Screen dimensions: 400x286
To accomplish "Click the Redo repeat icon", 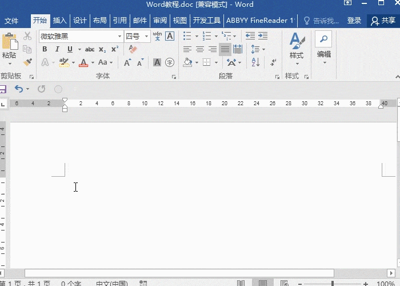I will click(41, 89).
